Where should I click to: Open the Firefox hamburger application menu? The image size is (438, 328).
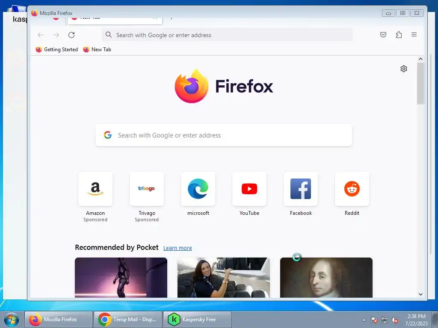[414, 35]
